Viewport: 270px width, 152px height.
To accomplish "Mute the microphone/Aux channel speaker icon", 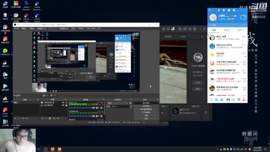I will [97, 108].
